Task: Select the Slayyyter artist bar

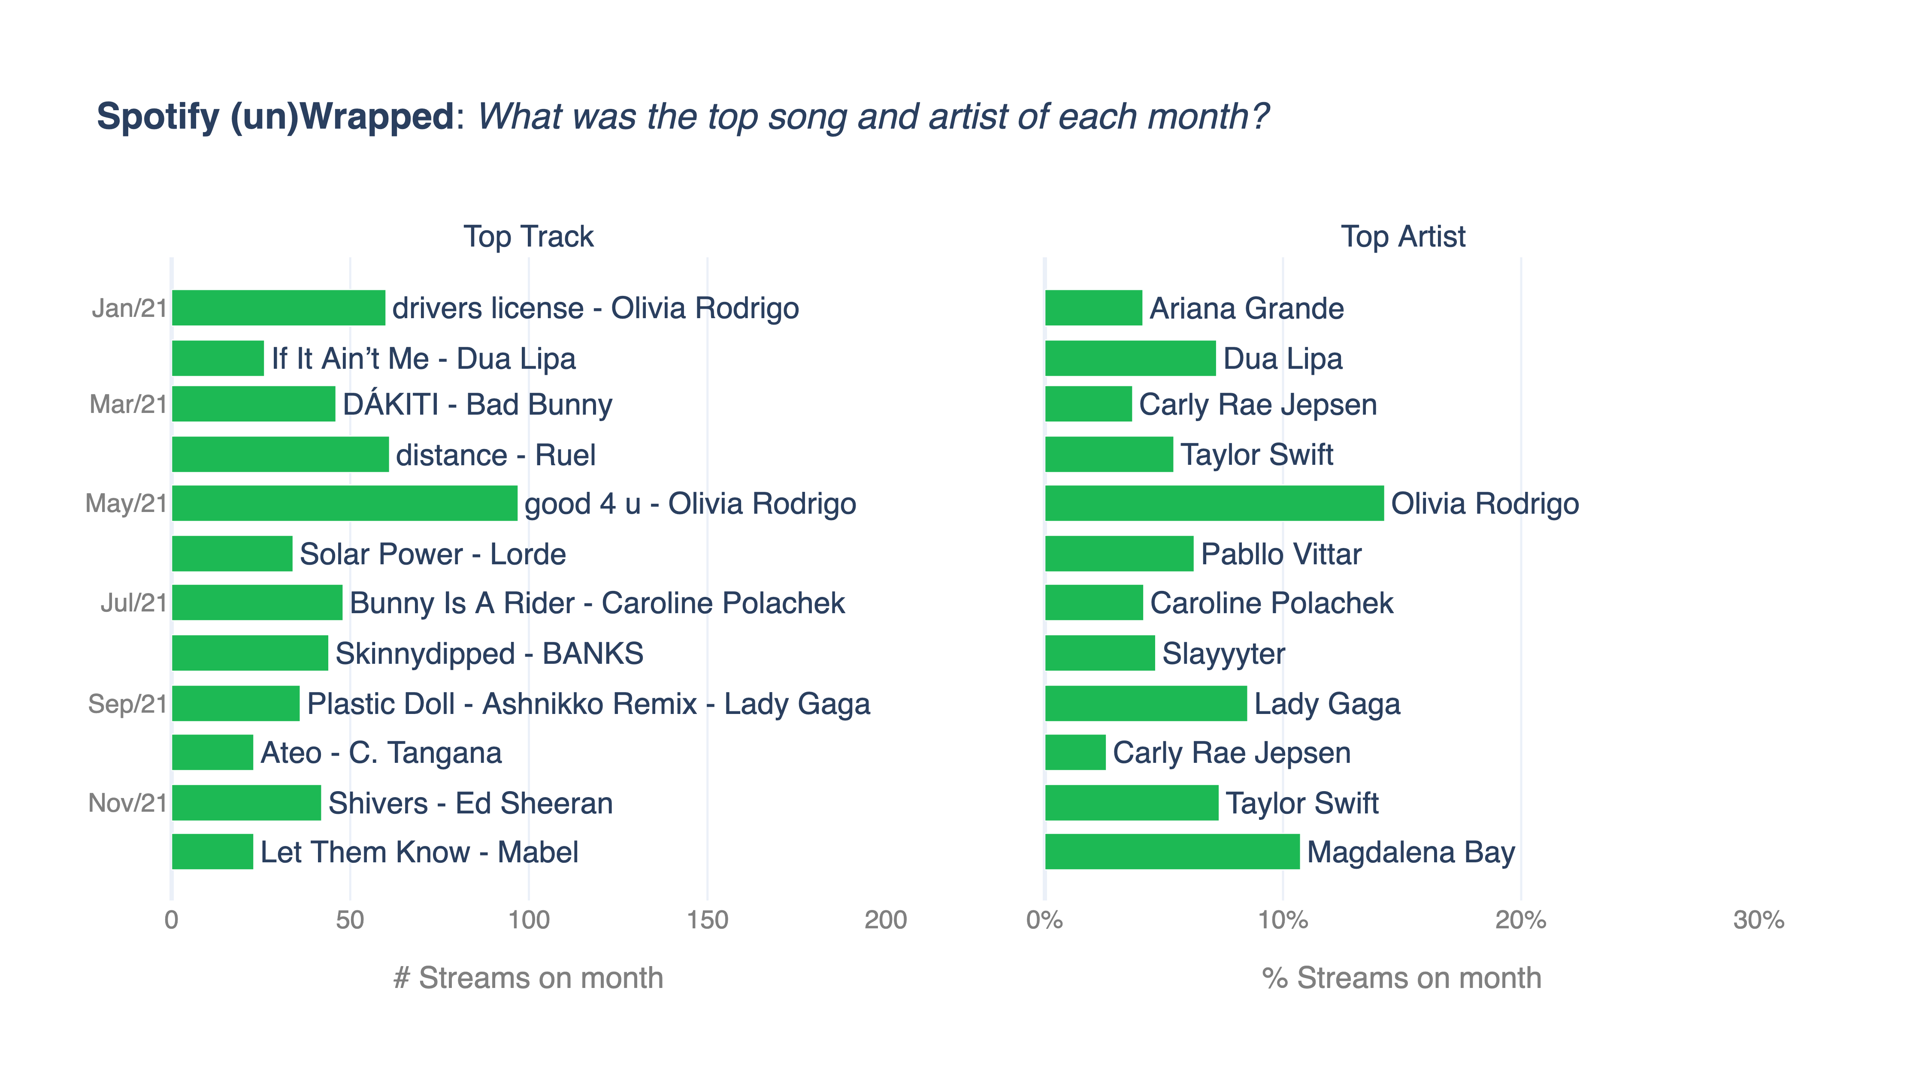Action: point(1100,653)
